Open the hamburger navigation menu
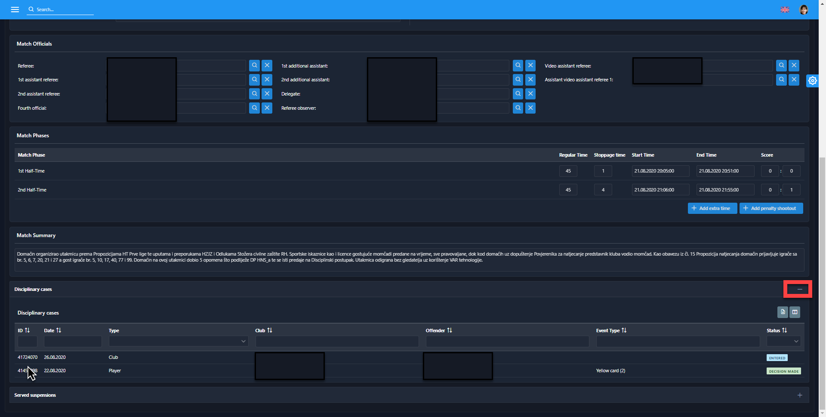 [15, 9]
